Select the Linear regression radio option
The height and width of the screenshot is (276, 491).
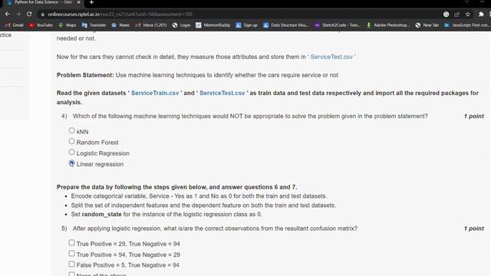pyautogui.click(x=71, y=163)
